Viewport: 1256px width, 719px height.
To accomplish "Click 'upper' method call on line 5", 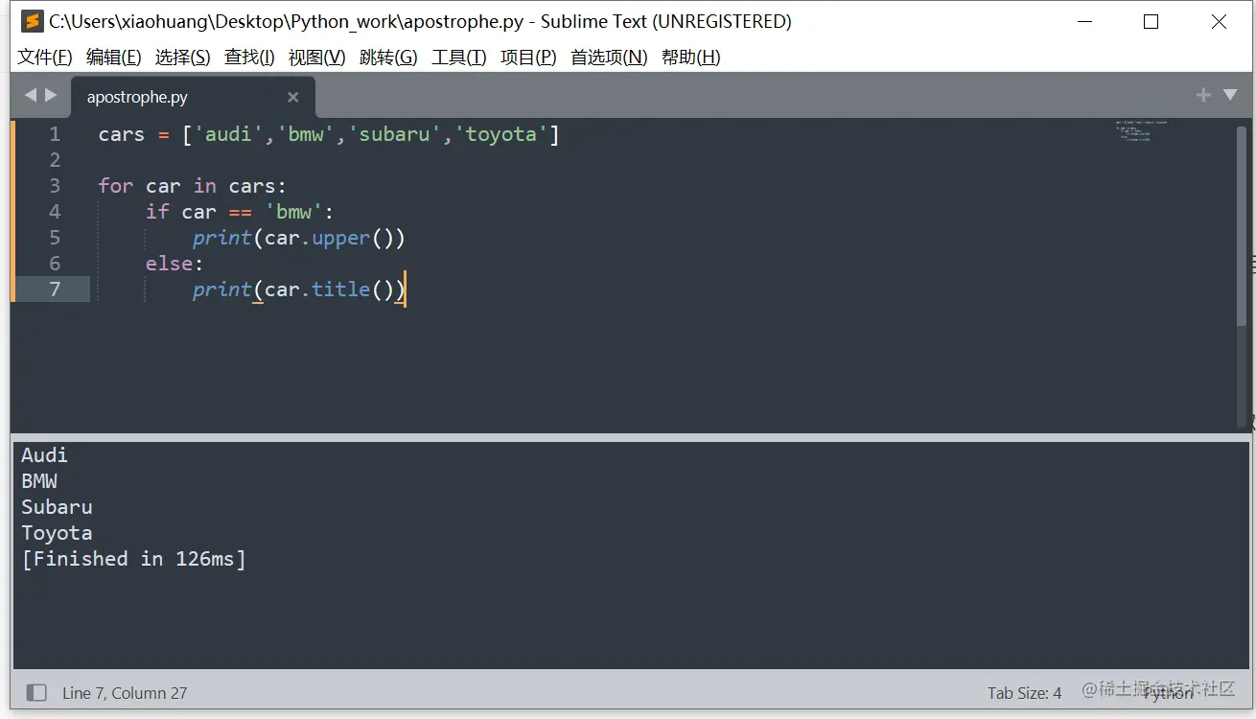I will (340, 238).
